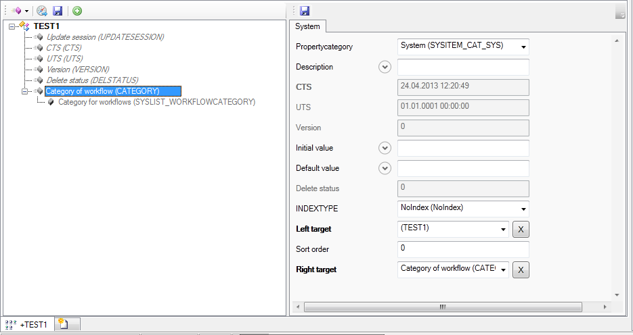Select the +TEST1 bottom tab
This screenshot has height=335, width=633.
pos(27,324)
